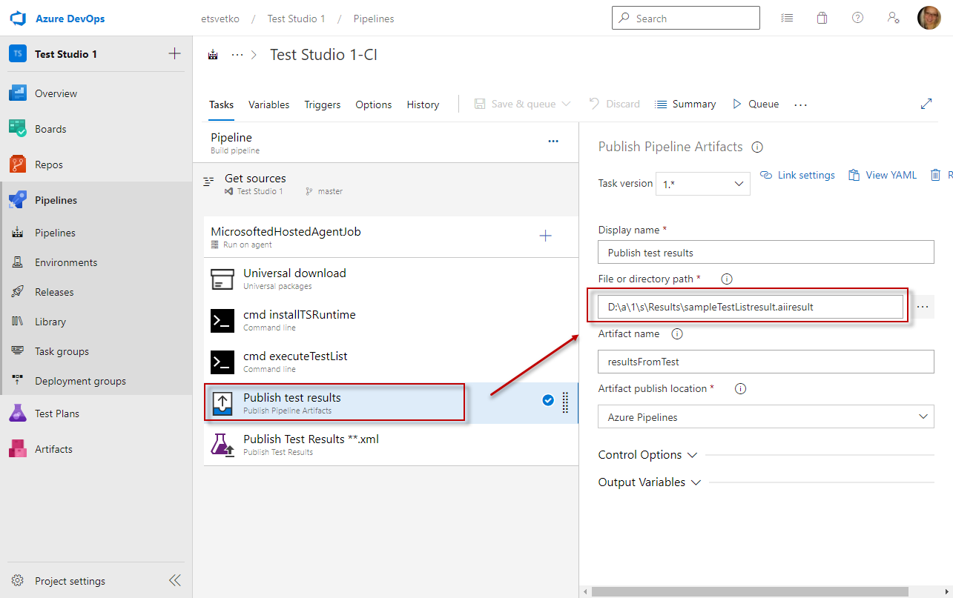Viewport: 953px width, 598px height.
Task: Expand Output Variables section
Action: [x=650, y=482]
